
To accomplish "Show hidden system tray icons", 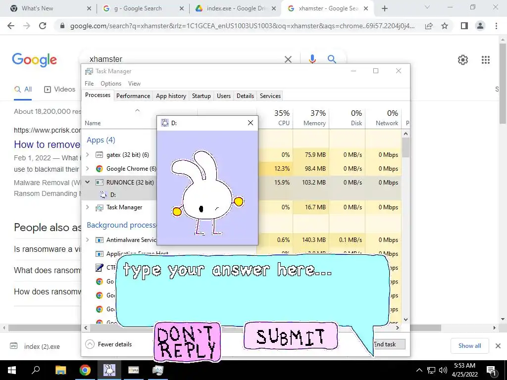I will pos(419,370).
